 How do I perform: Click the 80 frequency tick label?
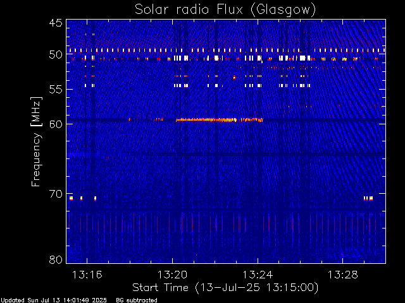point(56,259)
